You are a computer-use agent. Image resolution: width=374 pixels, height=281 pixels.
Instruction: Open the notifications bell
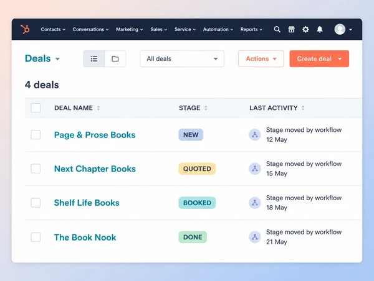tap(320, 29)
